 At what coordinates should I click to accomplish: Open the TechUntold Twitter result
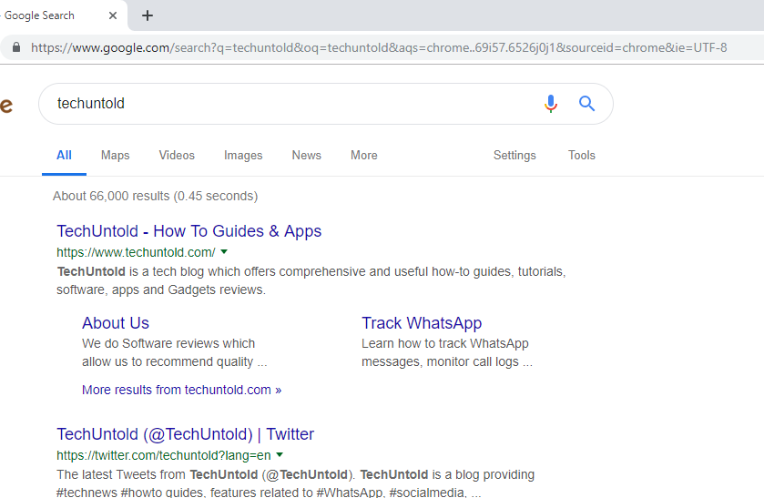click(x=185, y=434)
